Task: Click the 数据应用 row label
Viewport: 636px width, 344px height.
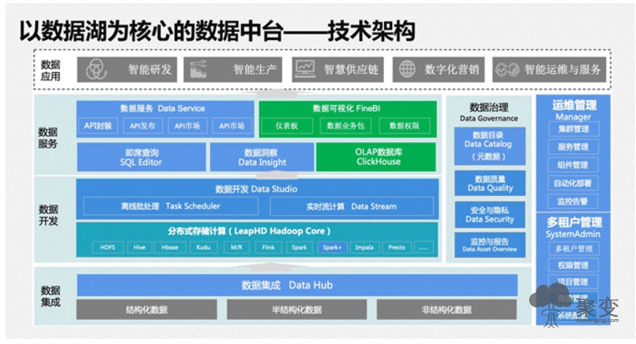Action: [51, 70]
